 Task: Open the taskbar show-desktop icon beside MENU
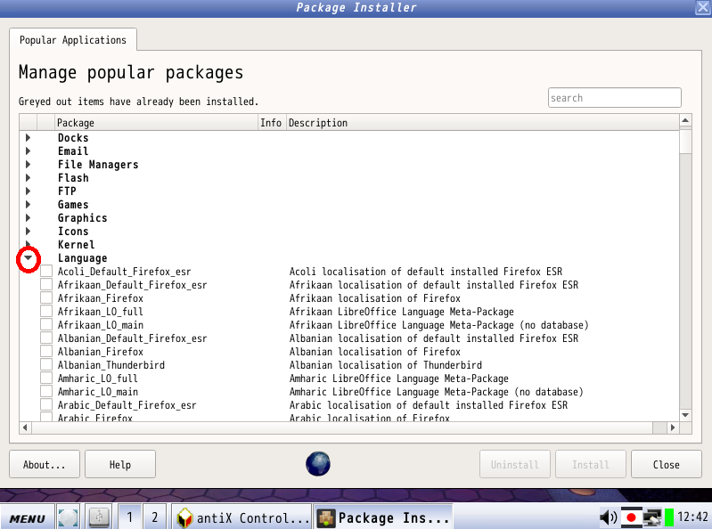coord(68,517)
